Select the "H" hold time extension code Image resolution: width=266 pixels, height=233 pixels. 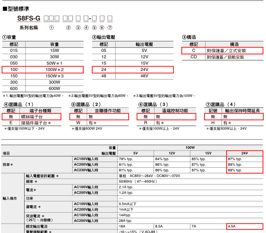(x=213, y=123)
